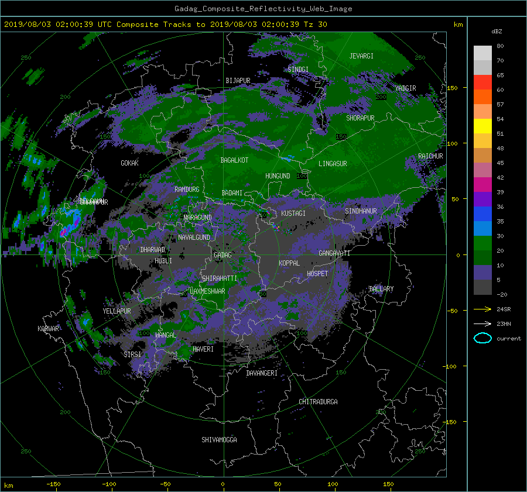This screenshot has width=527, height=492.
Task: Select the tan 45-48 dBZ legend band
Action: click(482, 155)
